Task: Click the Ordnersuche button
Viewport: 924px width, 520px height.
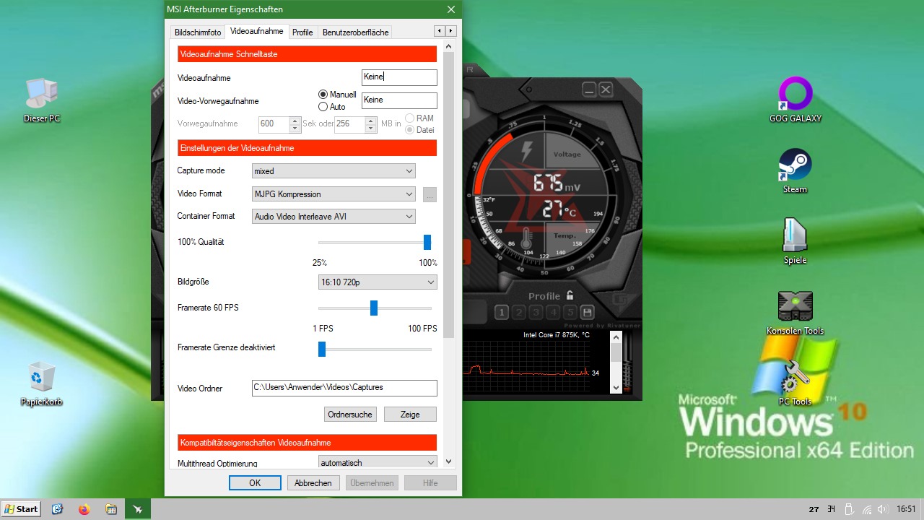Action: (350, 415)
